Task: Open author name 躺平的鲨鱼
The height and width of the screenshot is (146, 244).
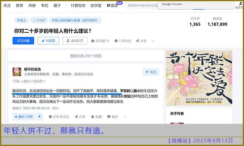Action: point(33,69)
